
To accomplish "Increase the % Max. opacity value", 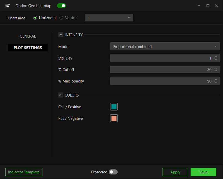I will point(216,80).
